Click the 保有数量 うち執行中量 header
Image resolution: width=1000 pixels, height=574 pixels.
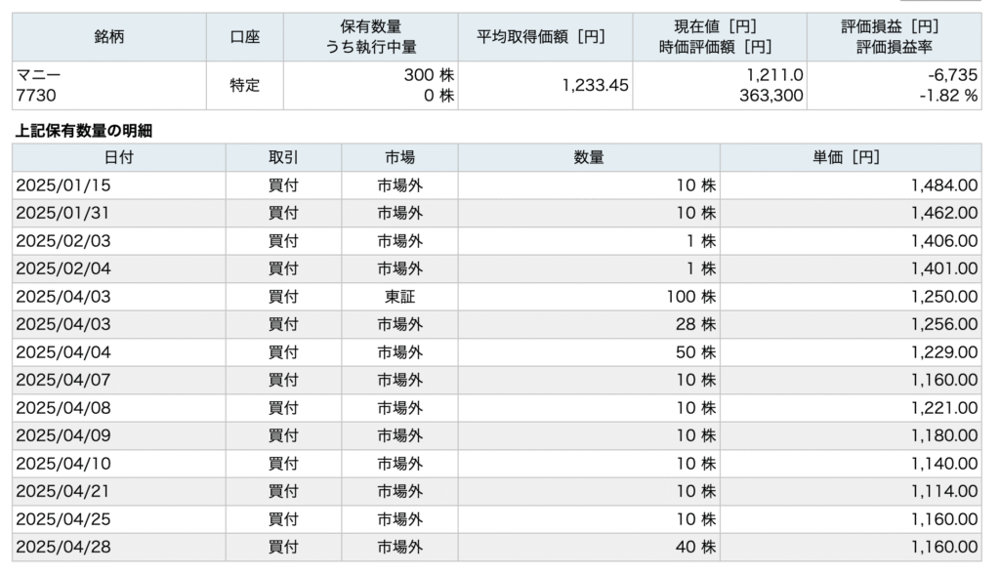point(370,37)
